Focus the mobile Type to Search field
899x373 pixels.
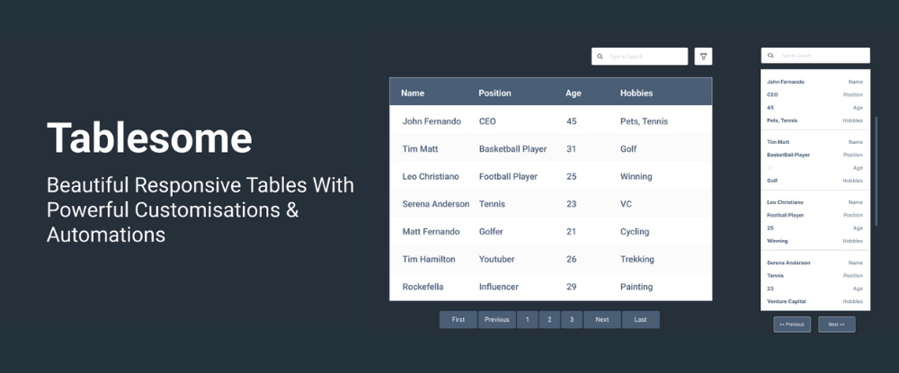coord(814,56)
